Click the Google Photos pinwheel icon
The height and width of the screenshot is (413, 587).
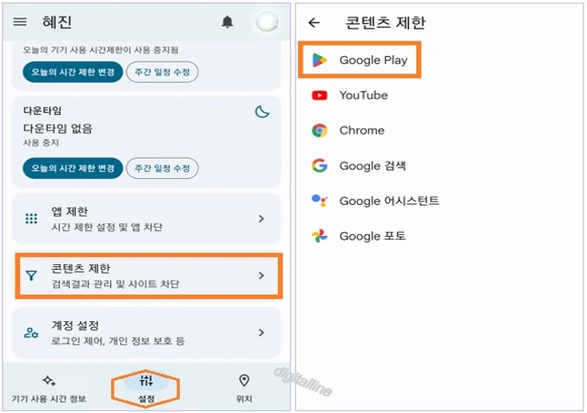click(x=319, y=236)
